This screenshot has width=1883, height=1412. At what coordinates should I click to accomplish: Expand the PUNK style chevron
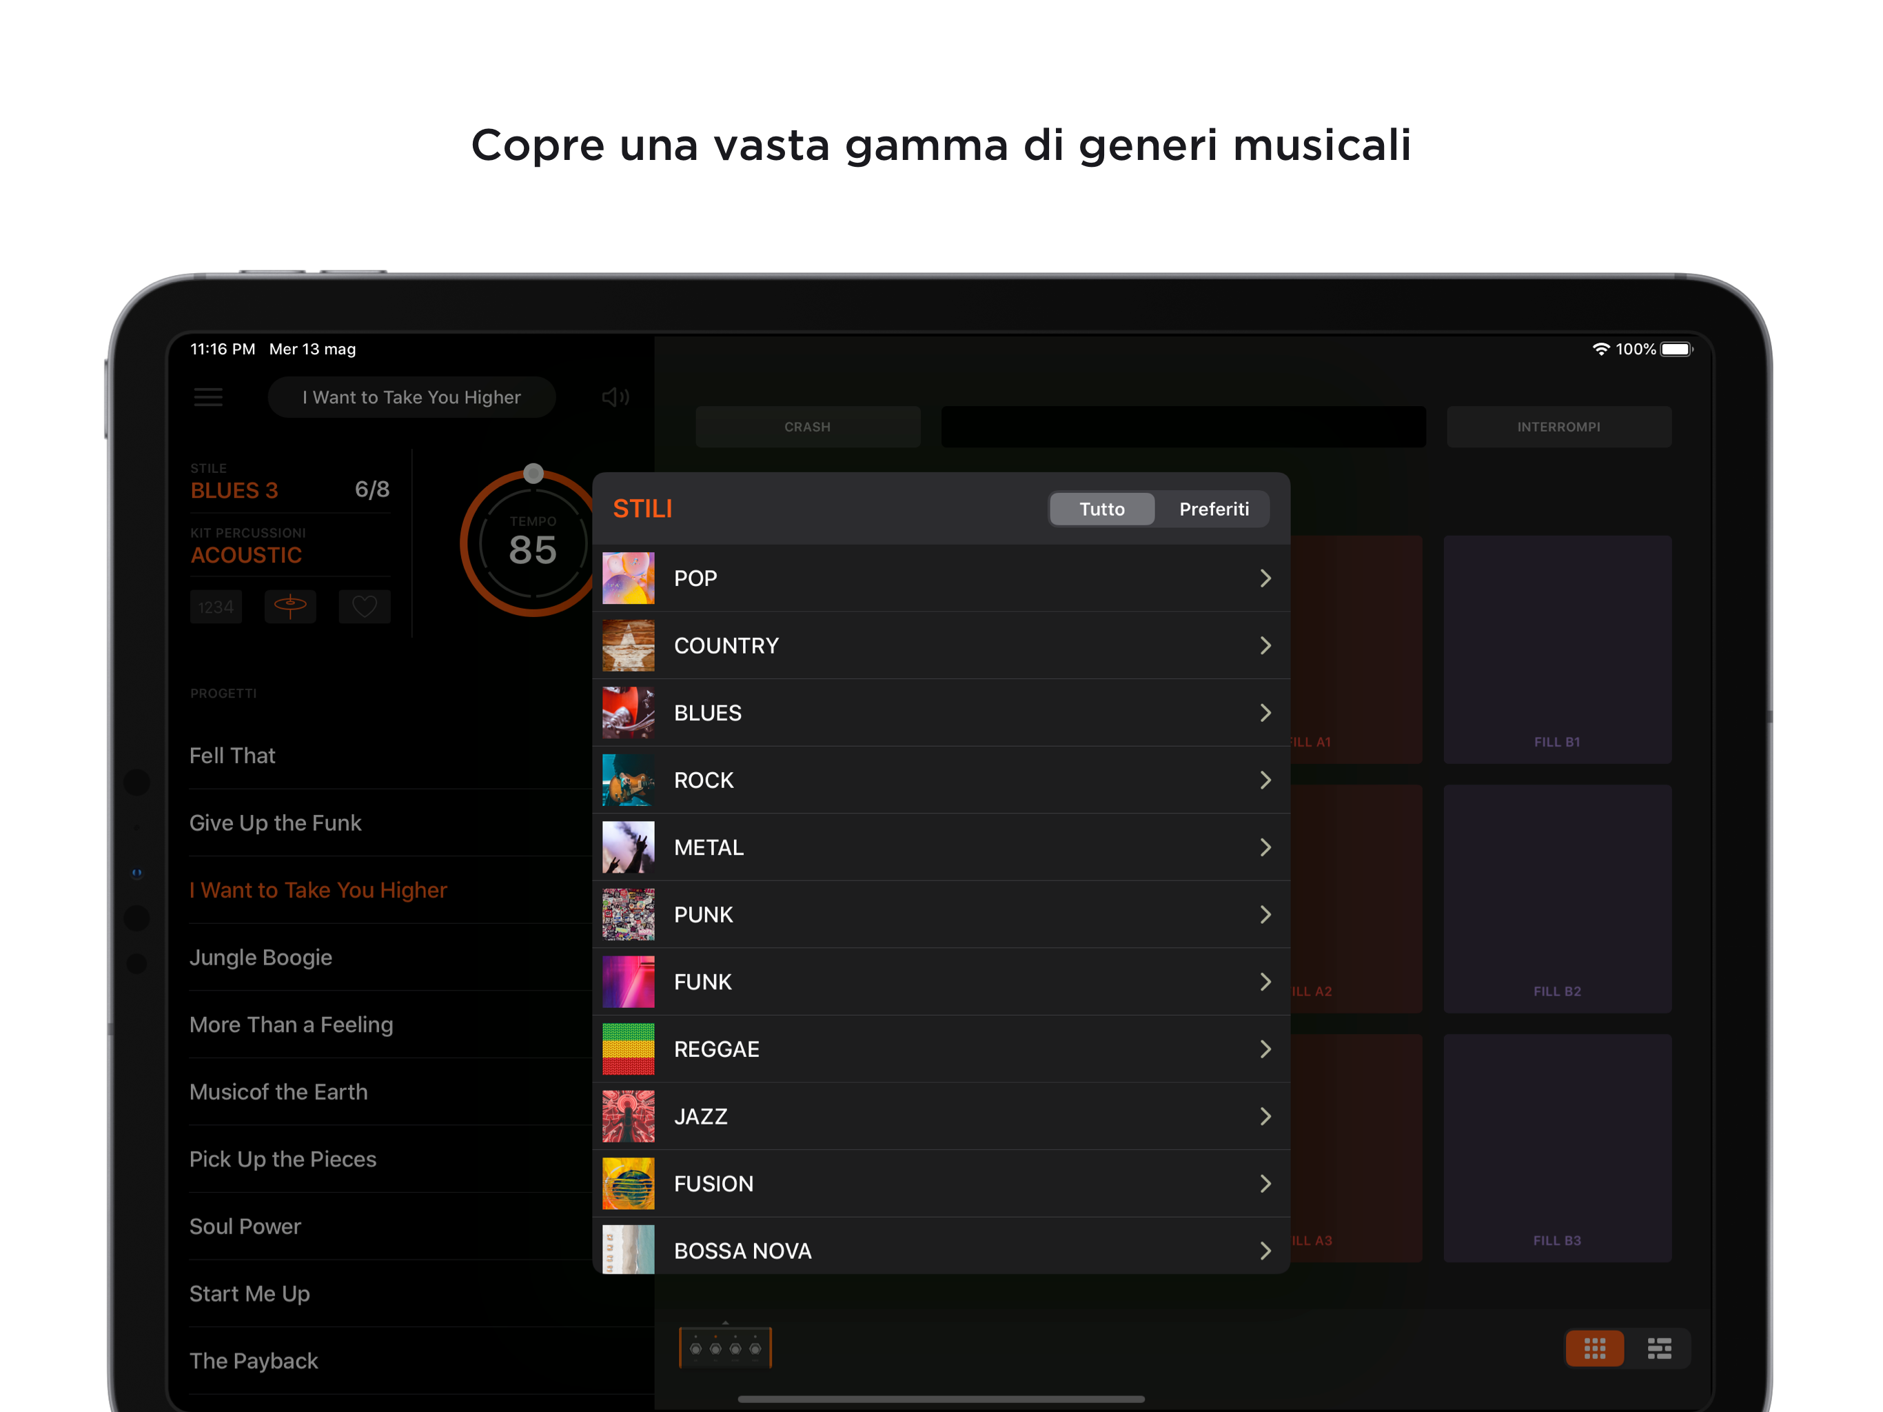1265,915
